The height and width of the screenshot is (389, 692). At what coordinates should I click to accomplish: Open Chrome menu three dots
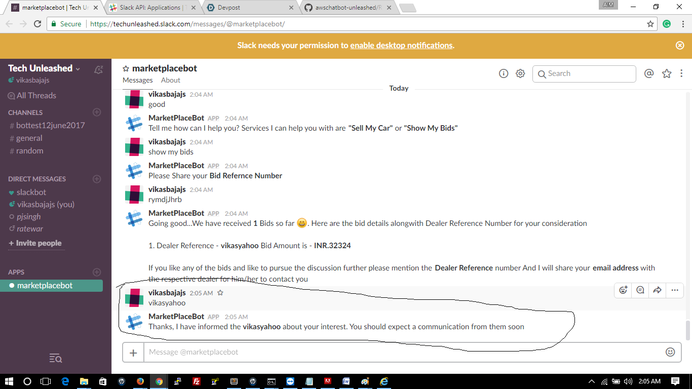[682, 24]
